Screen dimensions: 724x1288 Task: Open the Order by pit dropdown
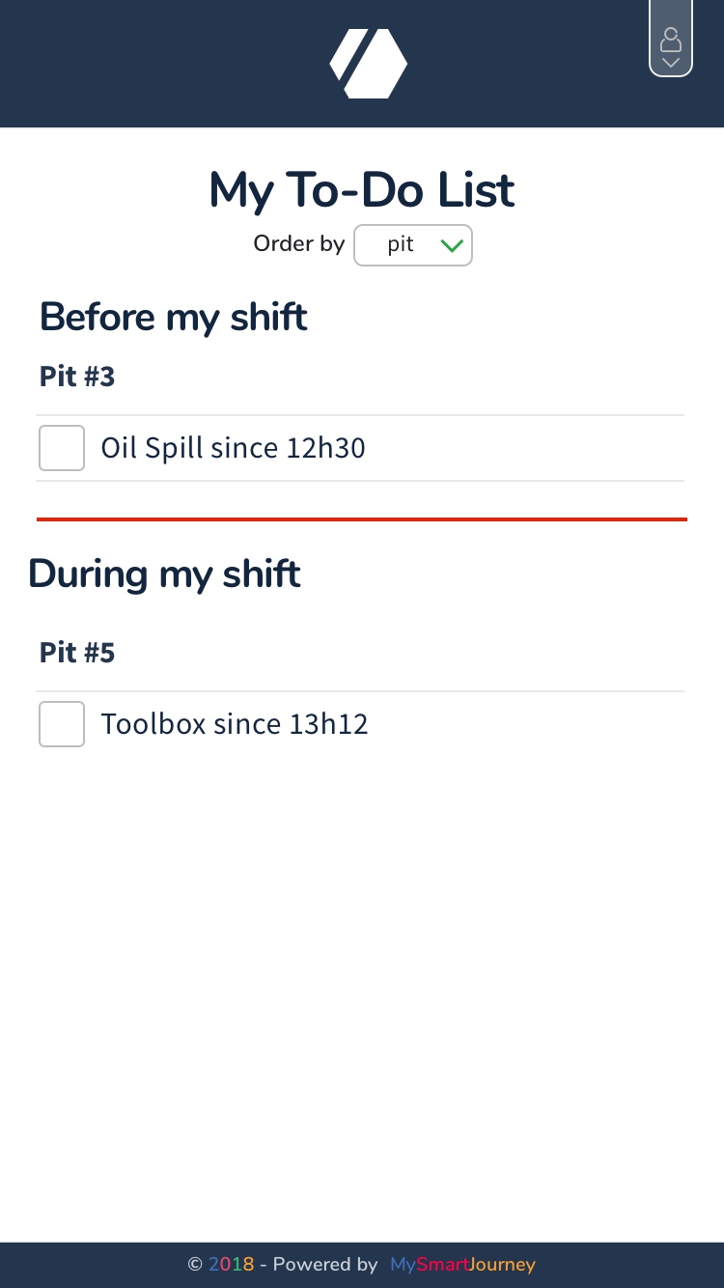coord(412,245)
